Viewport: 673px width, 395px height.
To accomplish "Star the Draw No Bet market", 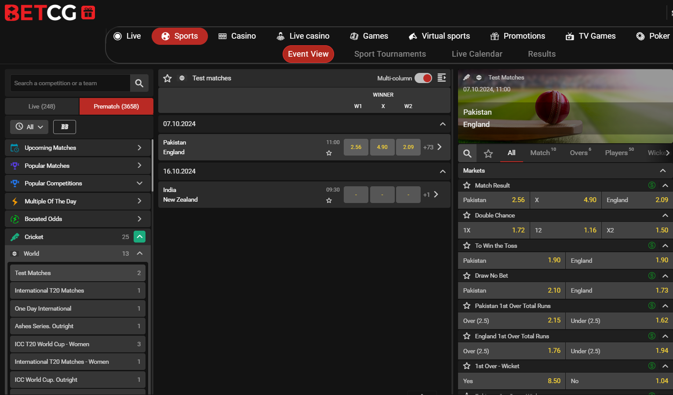I will [x=467, y=275].
